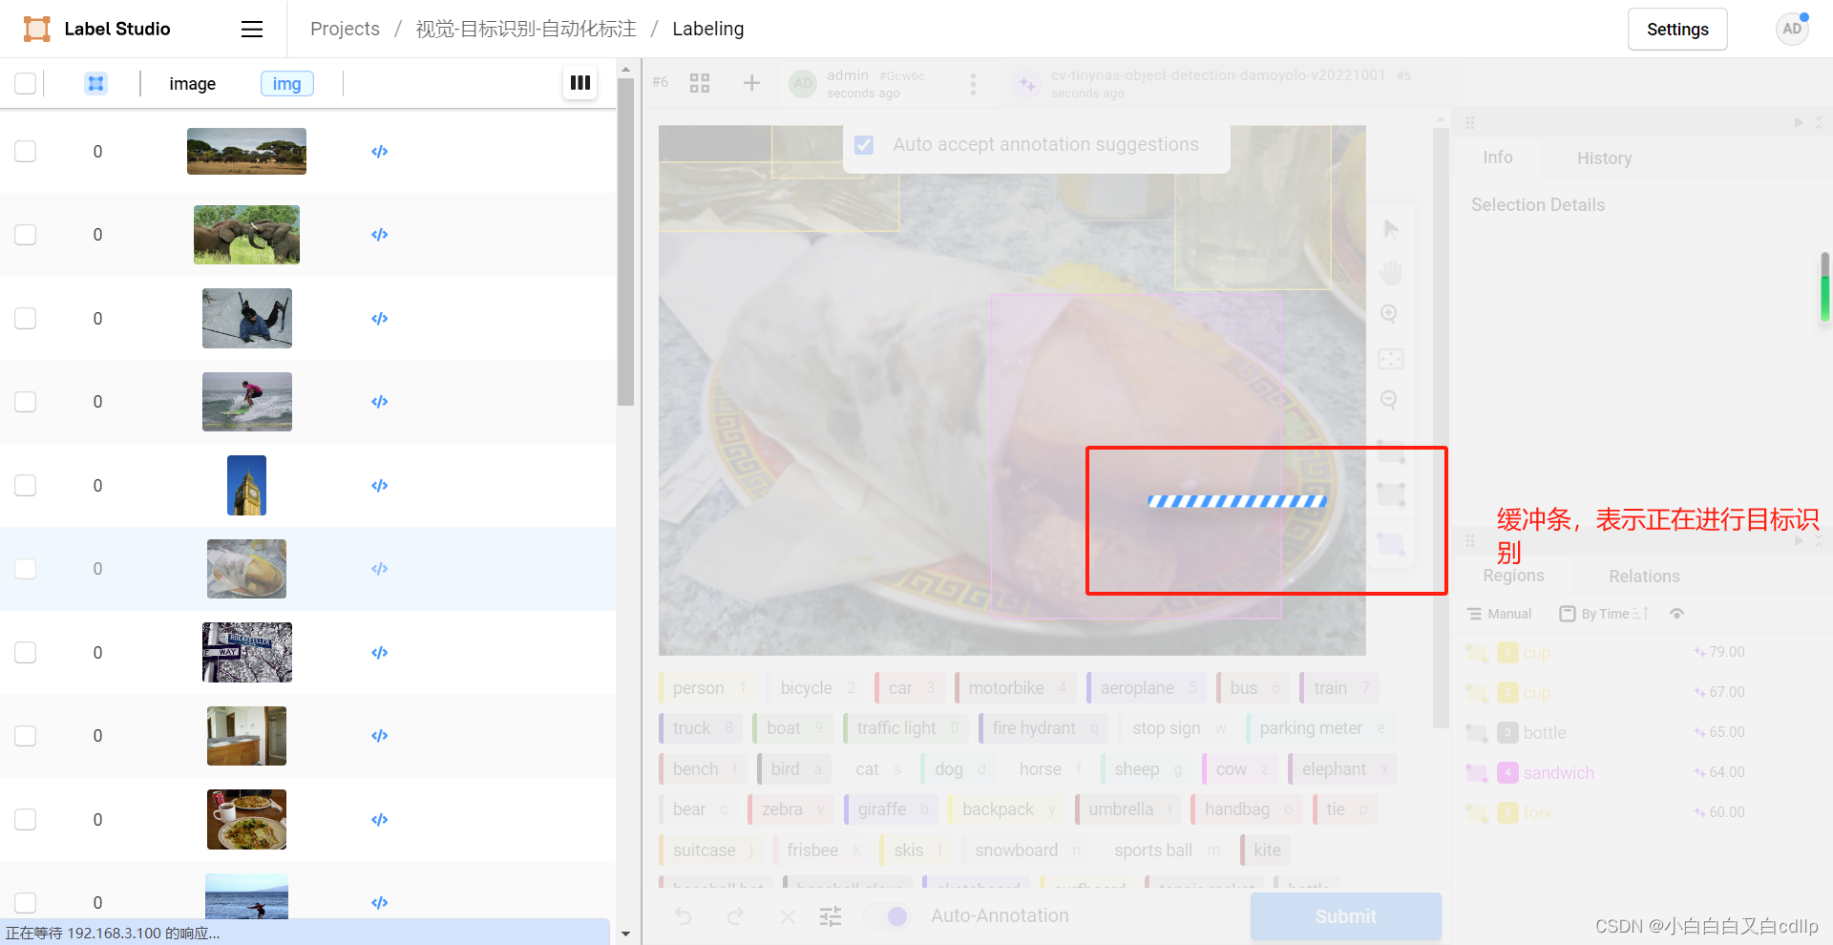The width and height of the screenshot is (1833, 945).
Task: Click the image column header
Action: [192, 84]
